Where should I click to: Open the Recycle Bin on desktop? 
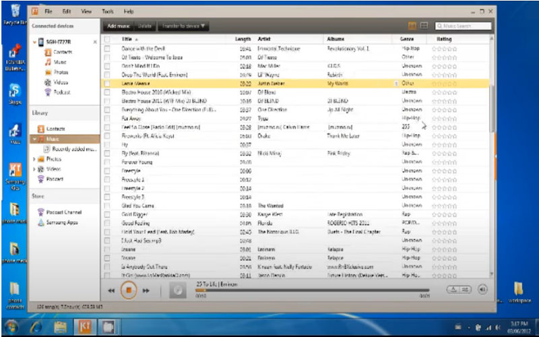pyautogui.click(x=15, y=14)
